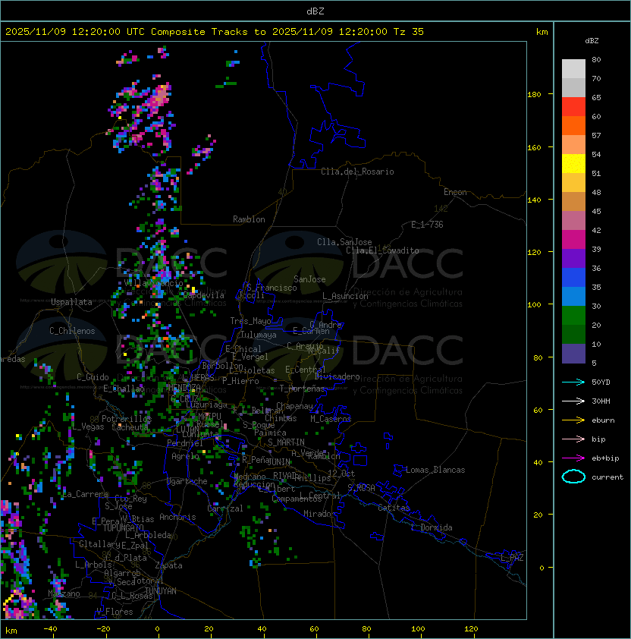The image size is (631, 639).
Task: Click the 'Ugarteche' place label
Action: pyautogui.click(x=187, y=481)
